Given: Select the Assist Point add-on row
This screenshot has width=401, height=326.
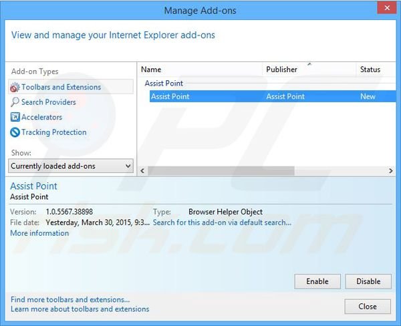Looking at the screenshot, I should [x=273, y=96].
